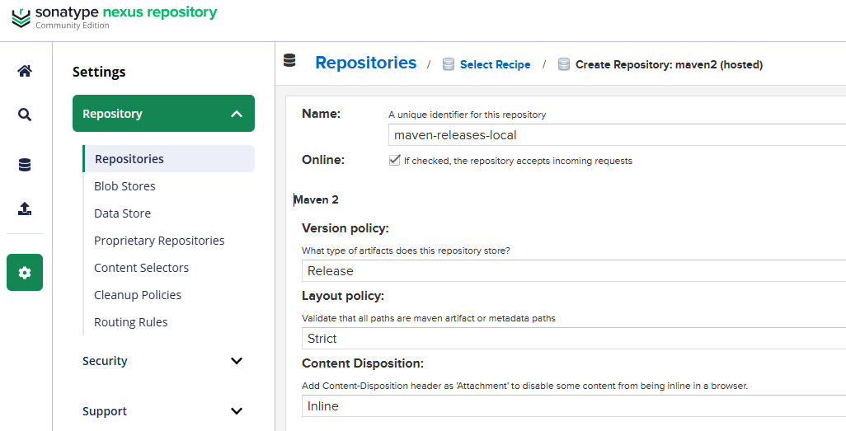
Task: Click the Layout policy label
Action: point(343,296)
